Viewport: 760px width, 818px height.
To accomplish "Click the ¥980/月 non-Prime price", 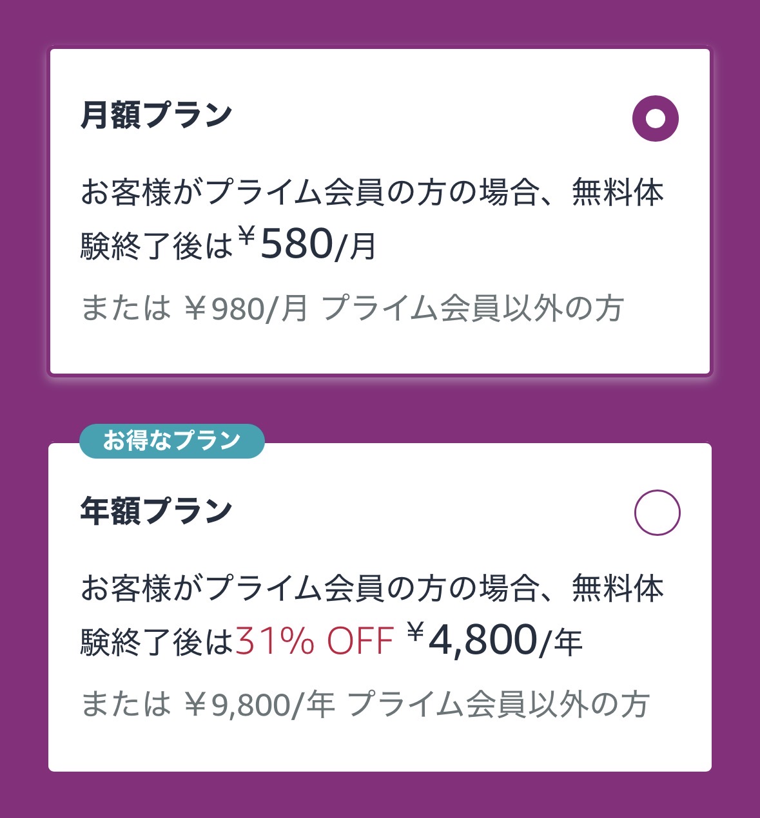I will tap(246, 309).
